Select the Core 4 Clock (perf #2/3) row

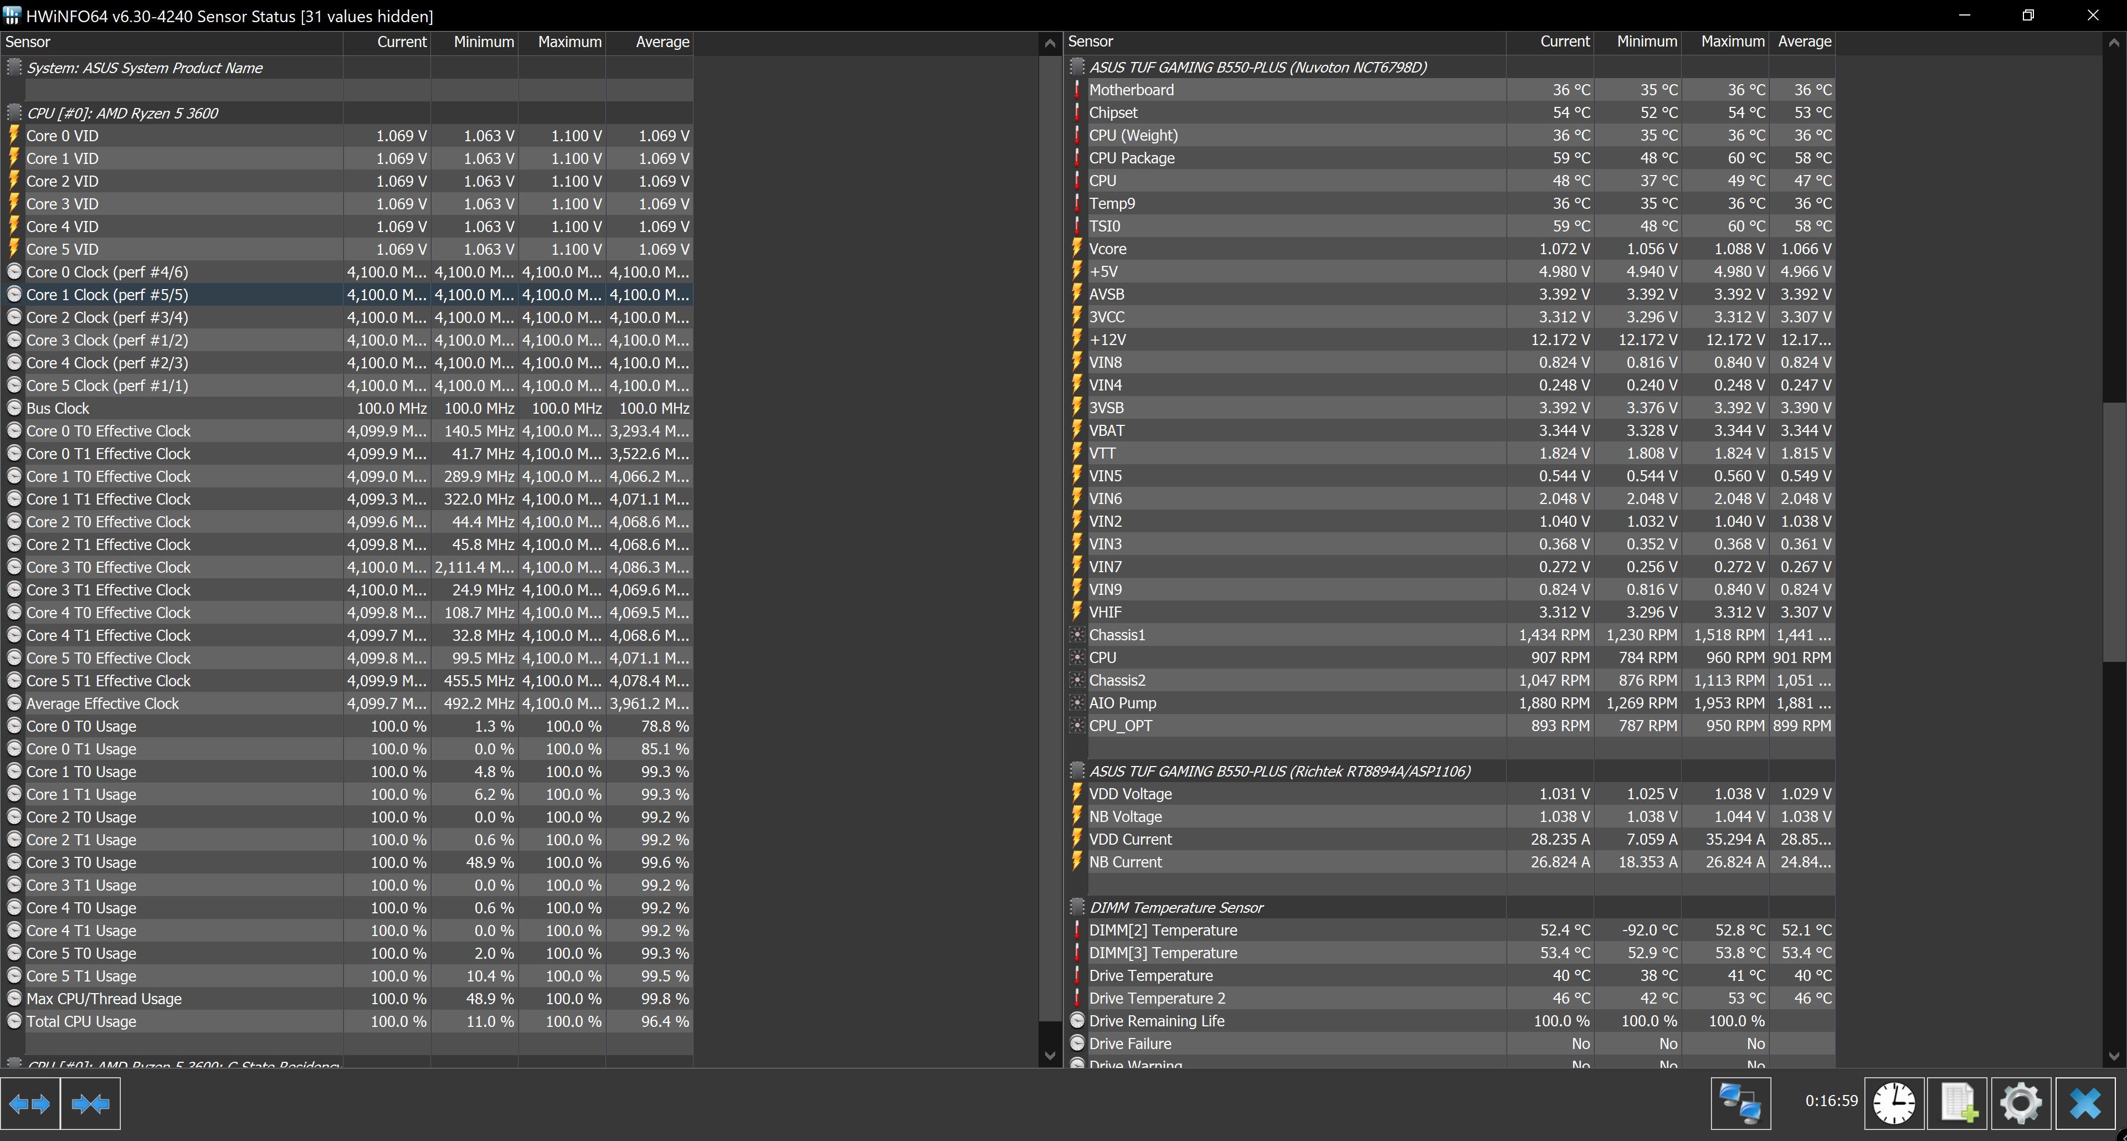pyautogui.click(x=347, y=362)
